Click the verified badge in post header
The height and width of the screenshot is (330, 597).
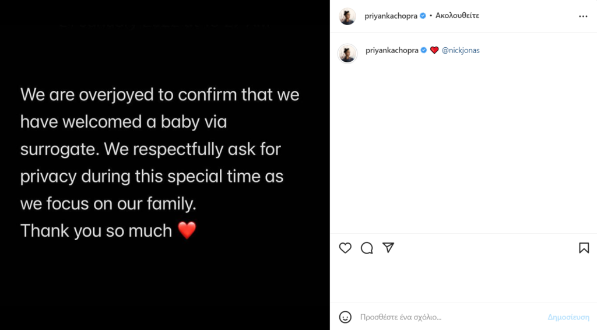tap(423, 16)
